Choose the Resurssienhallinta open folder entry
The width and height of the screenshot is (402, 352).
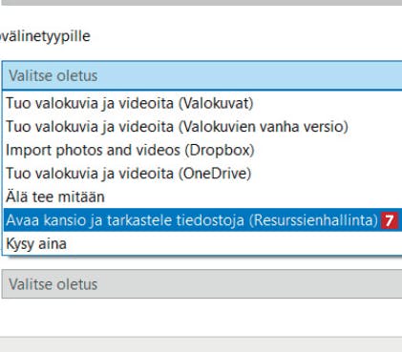coord(203,220)
